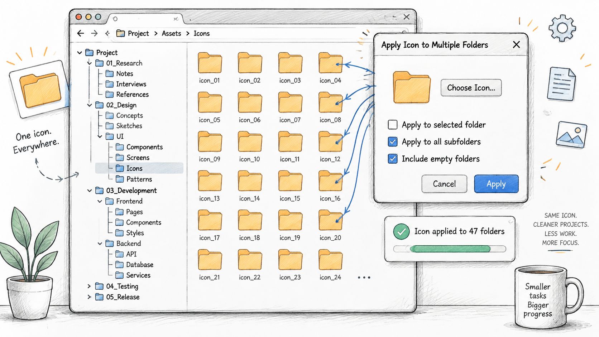Collapse the 01_Research folder
Image resolution: width=599 pixels, height=337 pixels.
(90, 63)
